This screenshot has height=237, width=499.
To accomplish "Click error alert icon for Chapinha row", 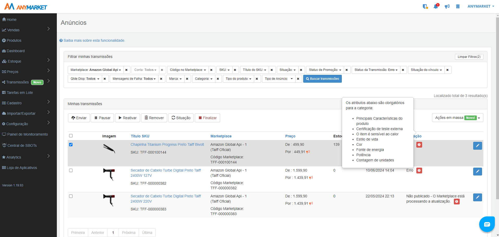I will click(x=419, y=145).
